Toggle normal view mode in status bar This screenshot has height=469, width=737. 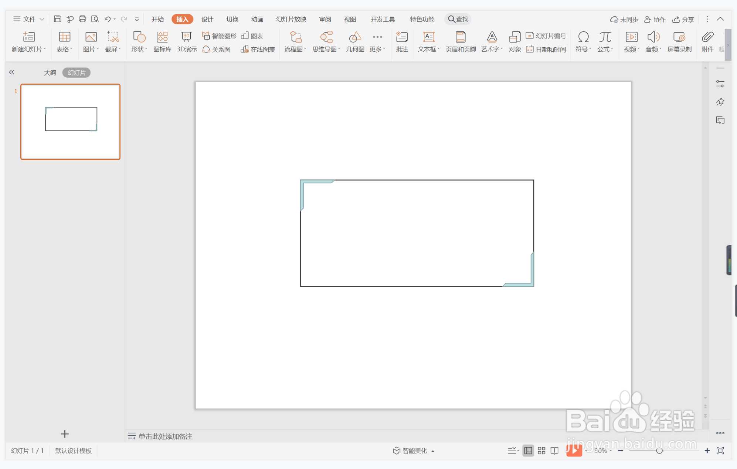pyautogui.click(x=528, y=451)
